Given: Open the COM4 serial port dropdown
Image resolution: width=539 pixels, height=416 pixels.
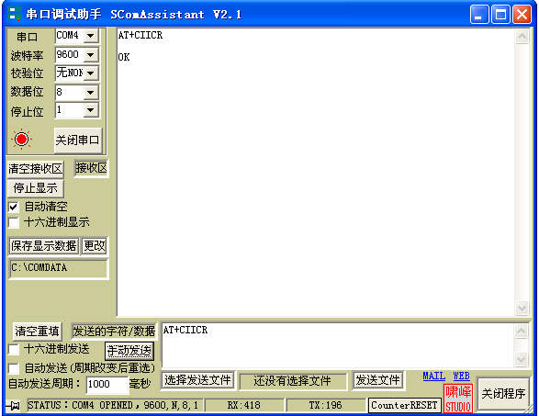Looking at the screenshot, I should click(91, 36).
